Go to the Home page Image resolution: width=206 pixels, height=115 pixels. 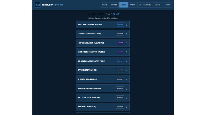coord(105,5)
